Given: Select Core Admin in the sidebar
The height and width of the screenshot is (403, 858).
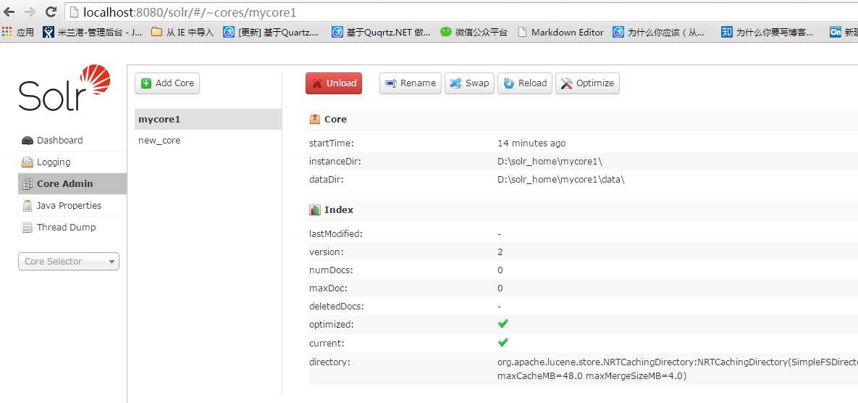Looking at the screenshot, I should click(x=72, y=184).
